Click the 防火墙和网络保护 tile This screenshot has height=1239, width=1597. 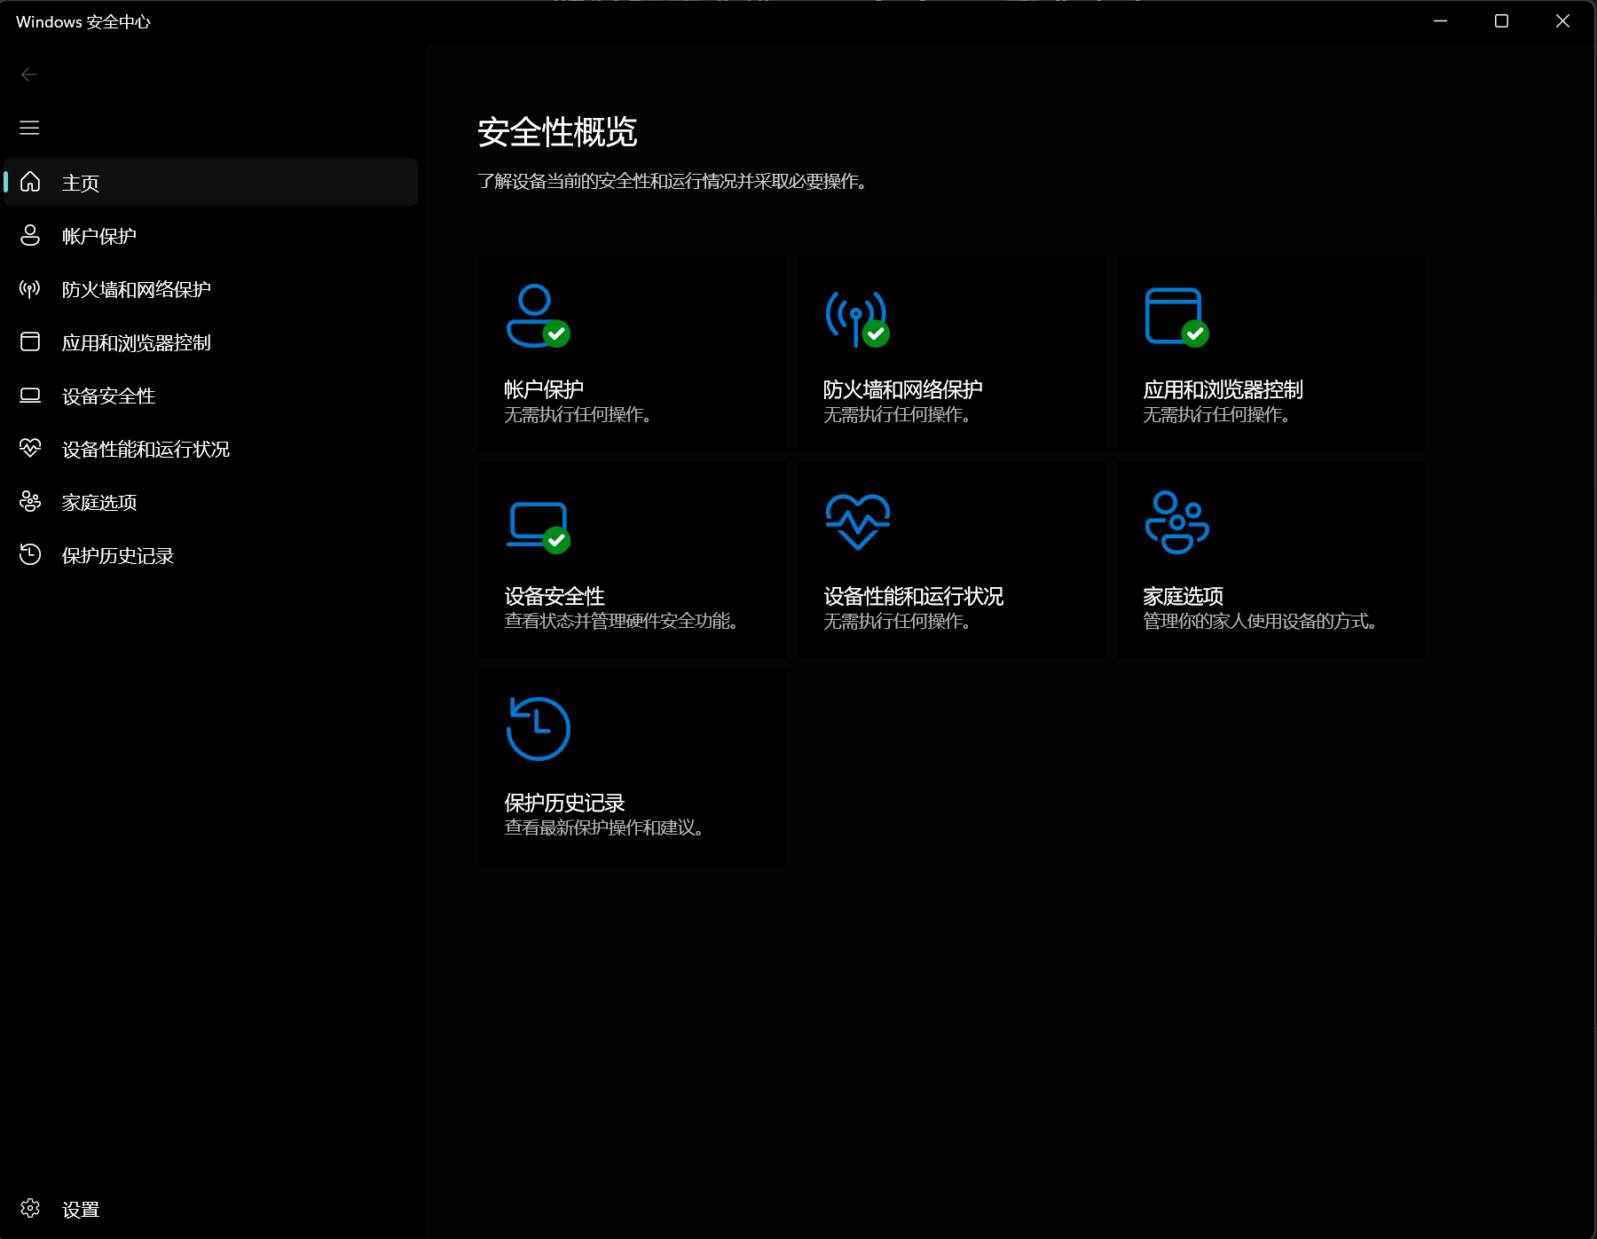(951, 353)
